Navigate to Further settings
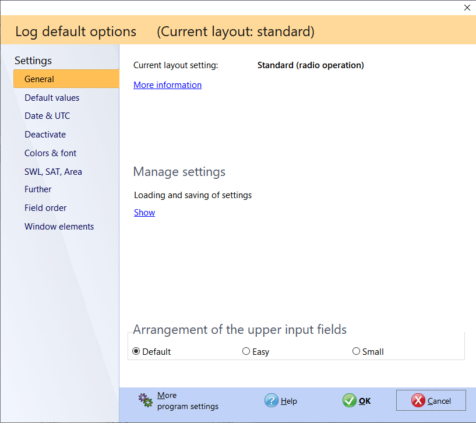 click(38, 189)
